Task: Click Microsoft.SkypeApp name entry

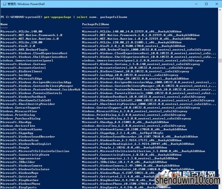Action: [x=17, y=133]
